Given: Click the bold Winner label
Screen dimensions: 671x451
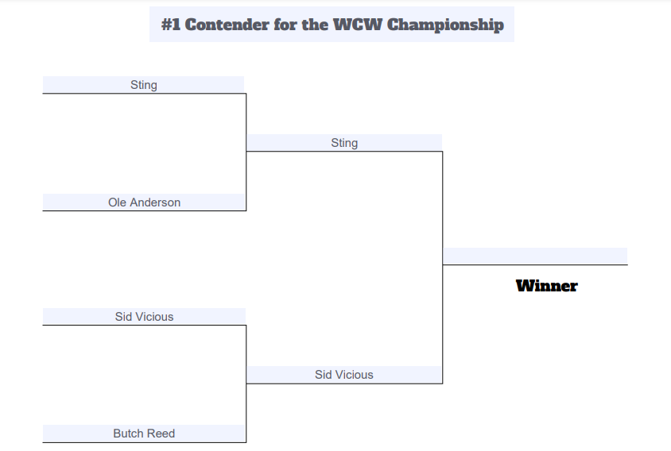Looking at the screenshot, I should point(546,286).
